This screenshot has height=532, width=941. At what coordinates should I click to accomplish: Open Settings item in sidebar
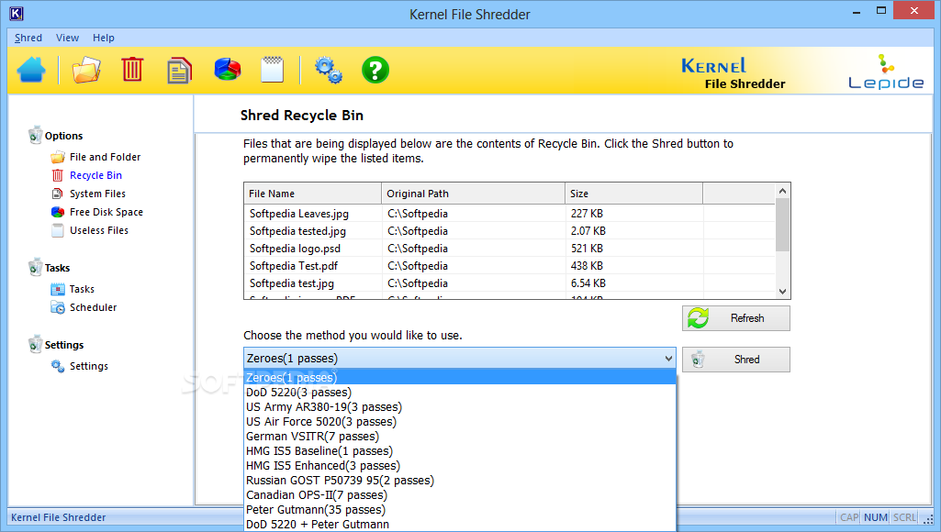click(89, 366)
